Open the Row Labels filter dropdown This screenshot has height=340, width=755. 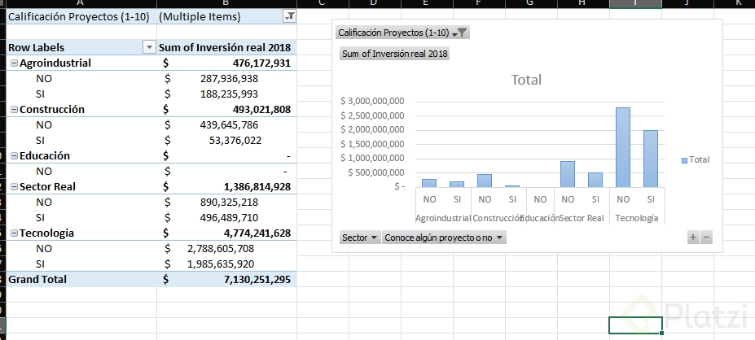pyautogui.click(x=149, y=47)
